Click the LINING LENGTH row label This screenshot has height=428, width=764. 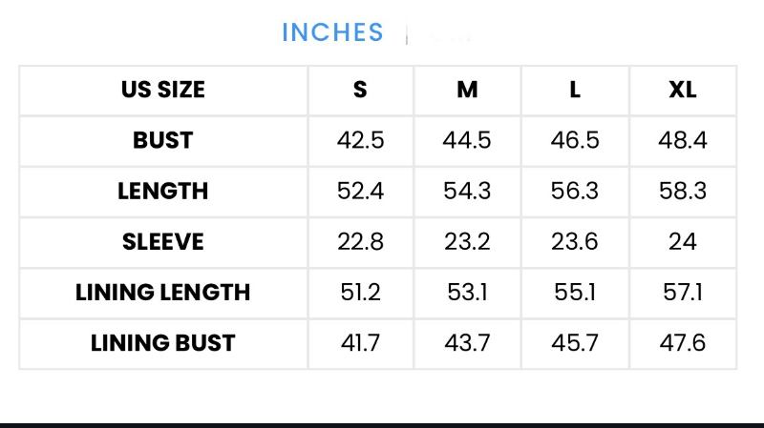163,293
